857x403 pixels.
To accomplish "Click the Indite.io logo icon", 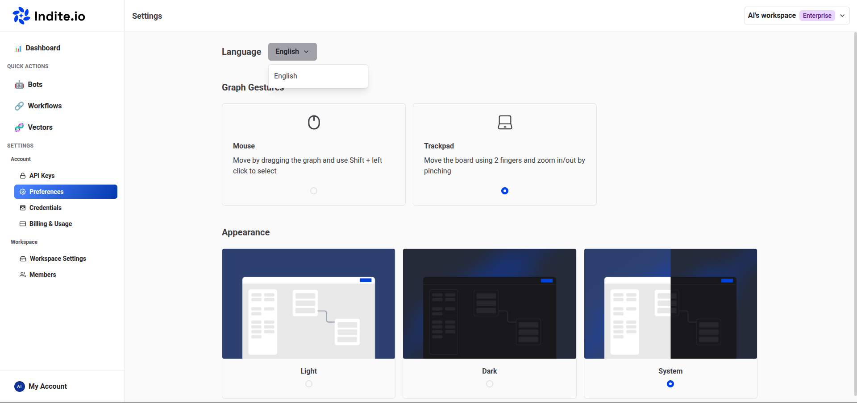I will click(21, 16).
